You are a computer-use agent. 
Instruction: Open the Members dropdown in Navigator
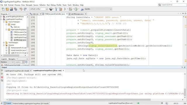[13, 62]
